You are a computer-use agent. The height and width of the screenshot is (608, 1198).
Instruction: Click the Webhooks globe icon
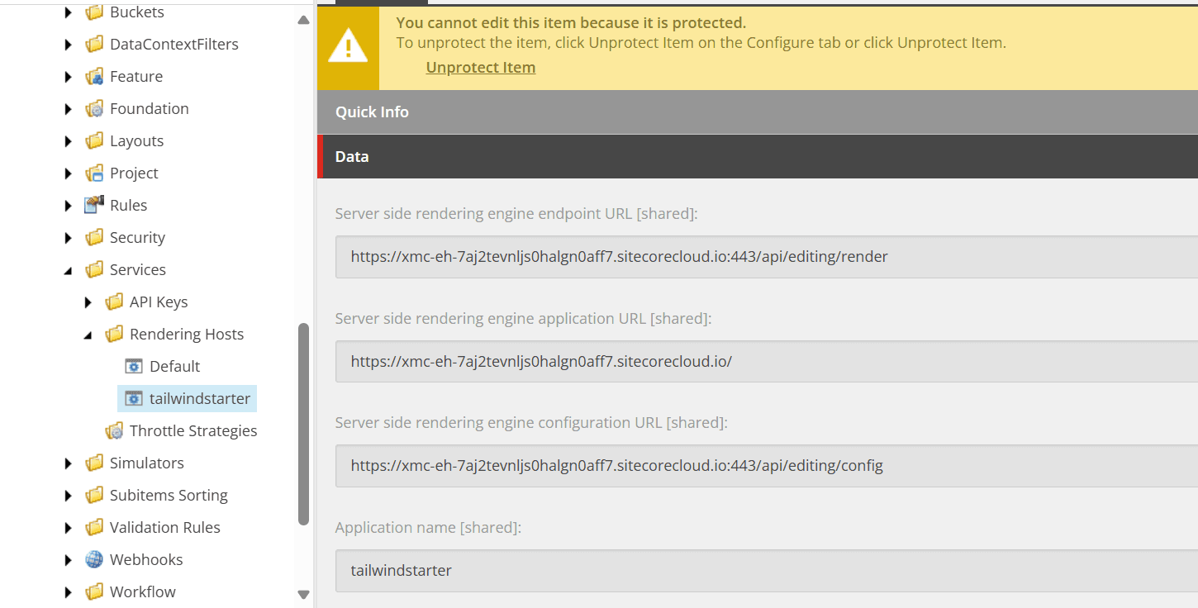94,560
